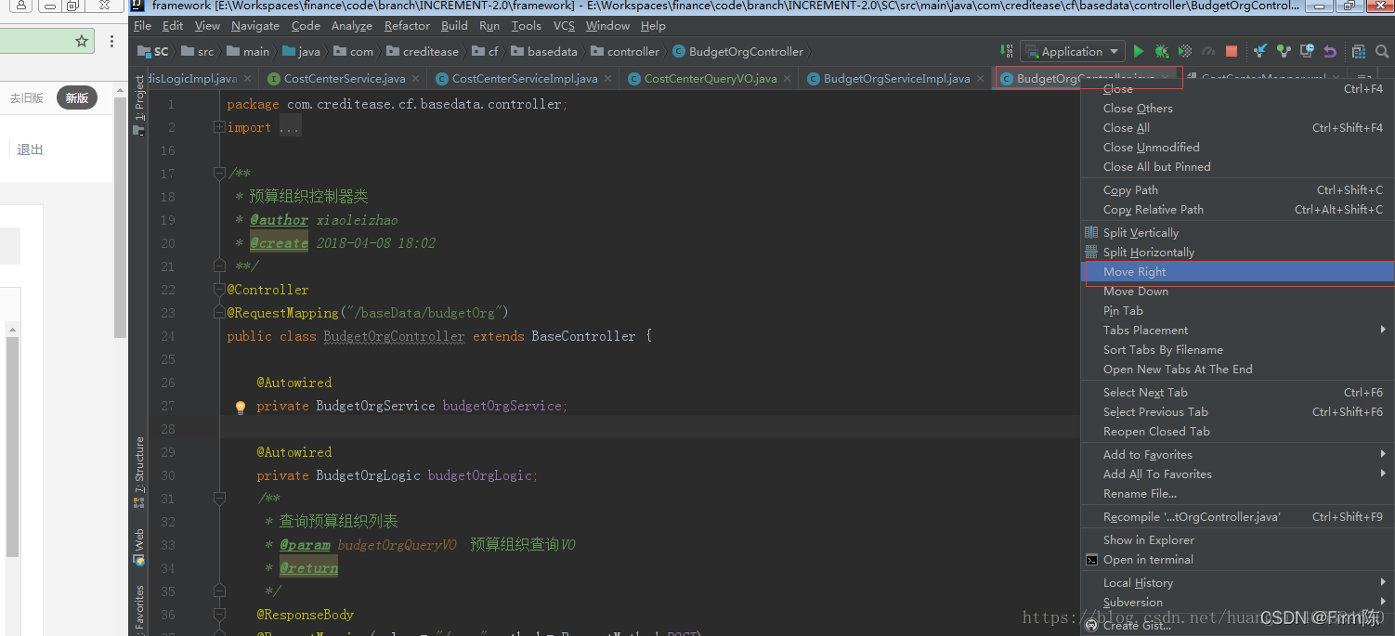This screenshot has width=1395, height=636.
Task: Click the green Run button in toolbar
Action: [1139, 52]
